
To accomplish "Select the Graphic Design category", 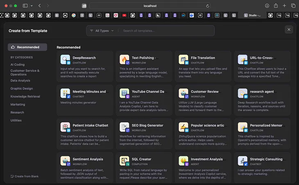I will [22, 88].
